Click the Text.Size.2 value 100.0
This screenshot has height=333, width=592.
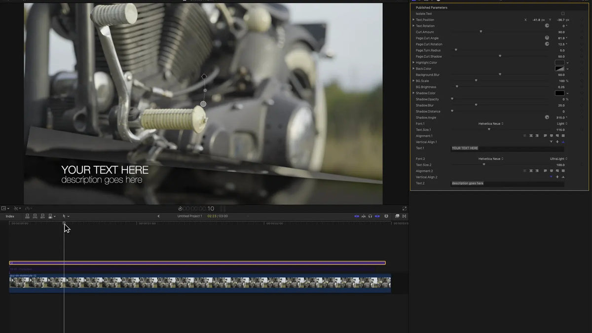[x=560, y=165]
